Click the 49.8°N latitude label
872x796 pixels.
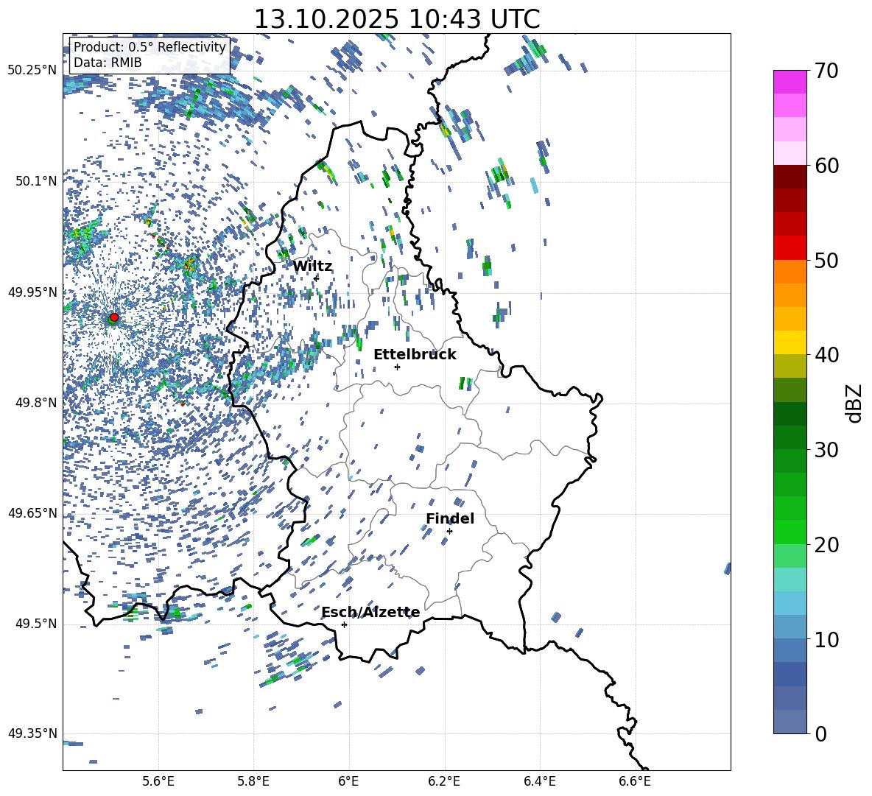click(x=35, y=403)
